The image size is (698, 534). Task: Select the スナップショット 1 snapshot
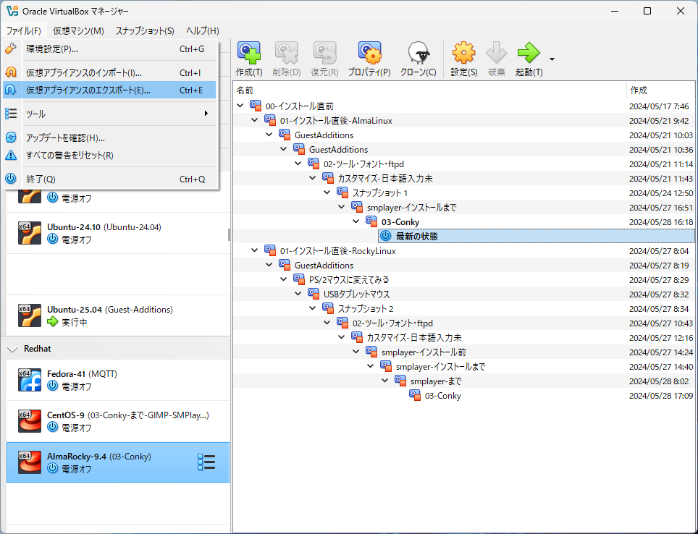pos(379,192)
